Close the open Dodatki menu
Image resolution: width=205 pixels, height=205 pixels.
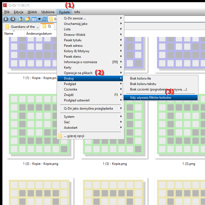click(x=65, y=12)
